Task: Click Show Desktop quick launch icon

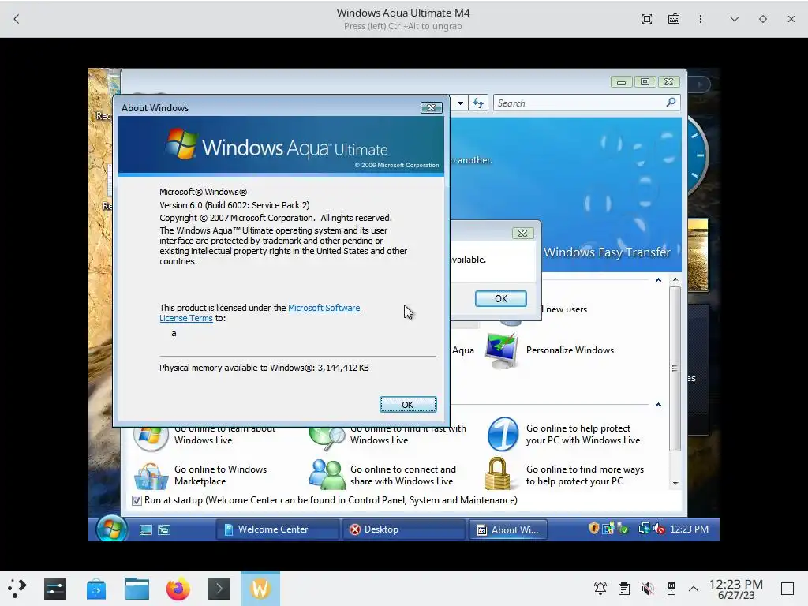Action: [146, 529]
